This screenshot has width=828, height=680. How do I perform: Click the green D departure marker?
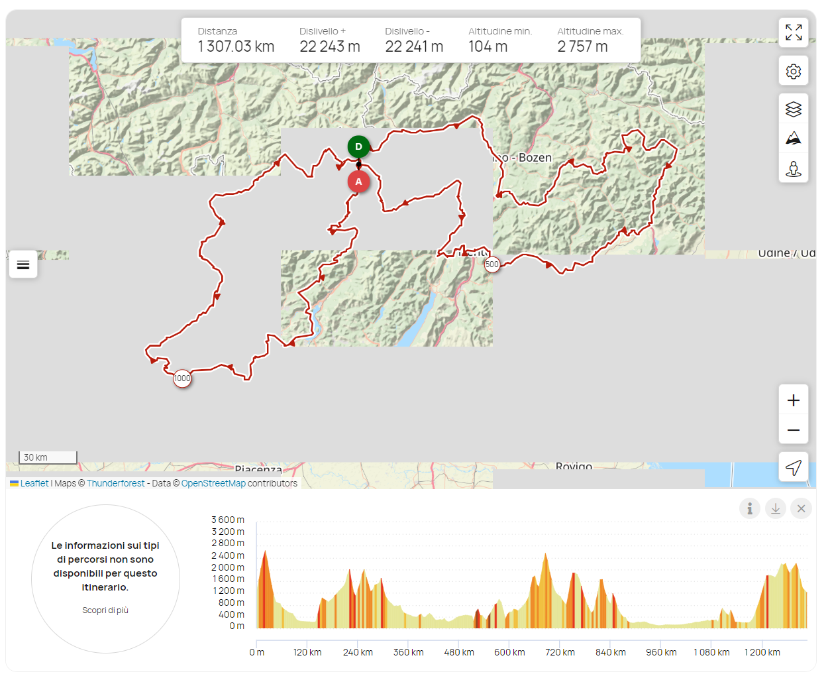pos(358,146)
